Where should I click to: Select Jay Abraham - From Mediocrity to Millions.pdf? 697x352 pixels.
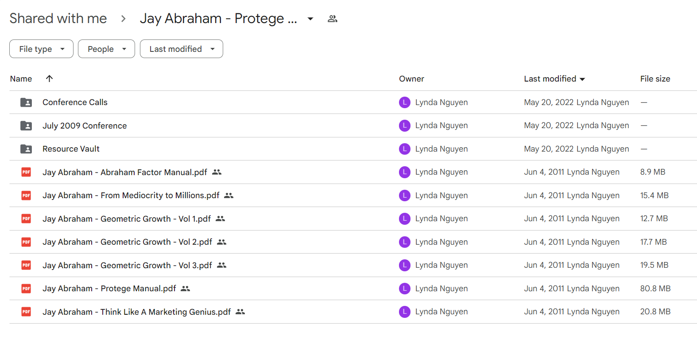pos(131,196)
